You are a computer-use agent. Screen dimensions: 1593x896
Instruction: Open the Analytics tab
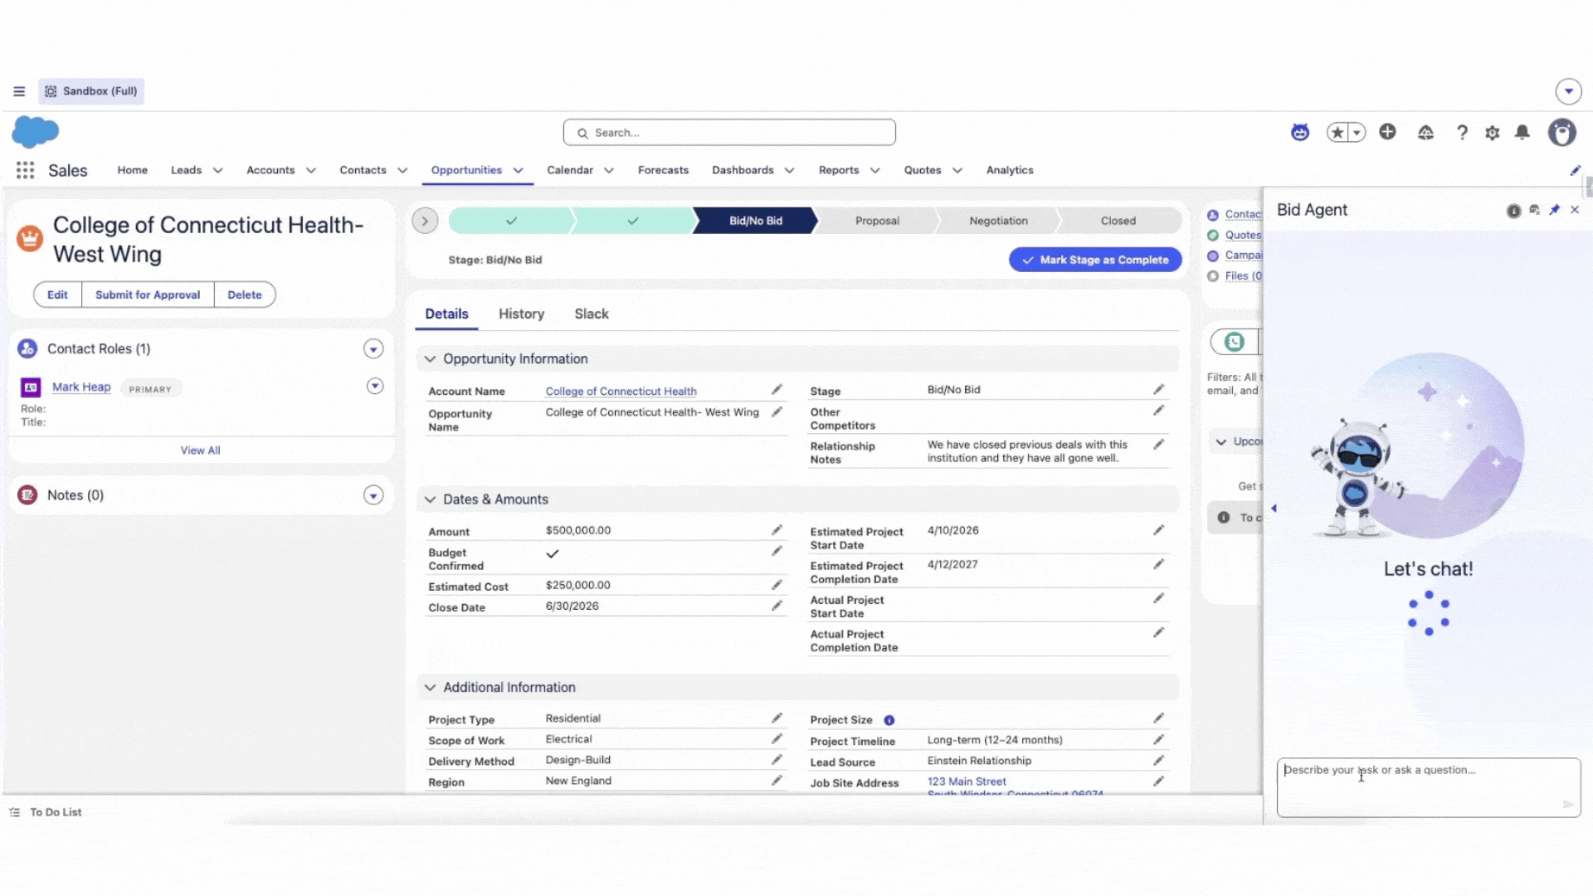[x=1010, y=170]
